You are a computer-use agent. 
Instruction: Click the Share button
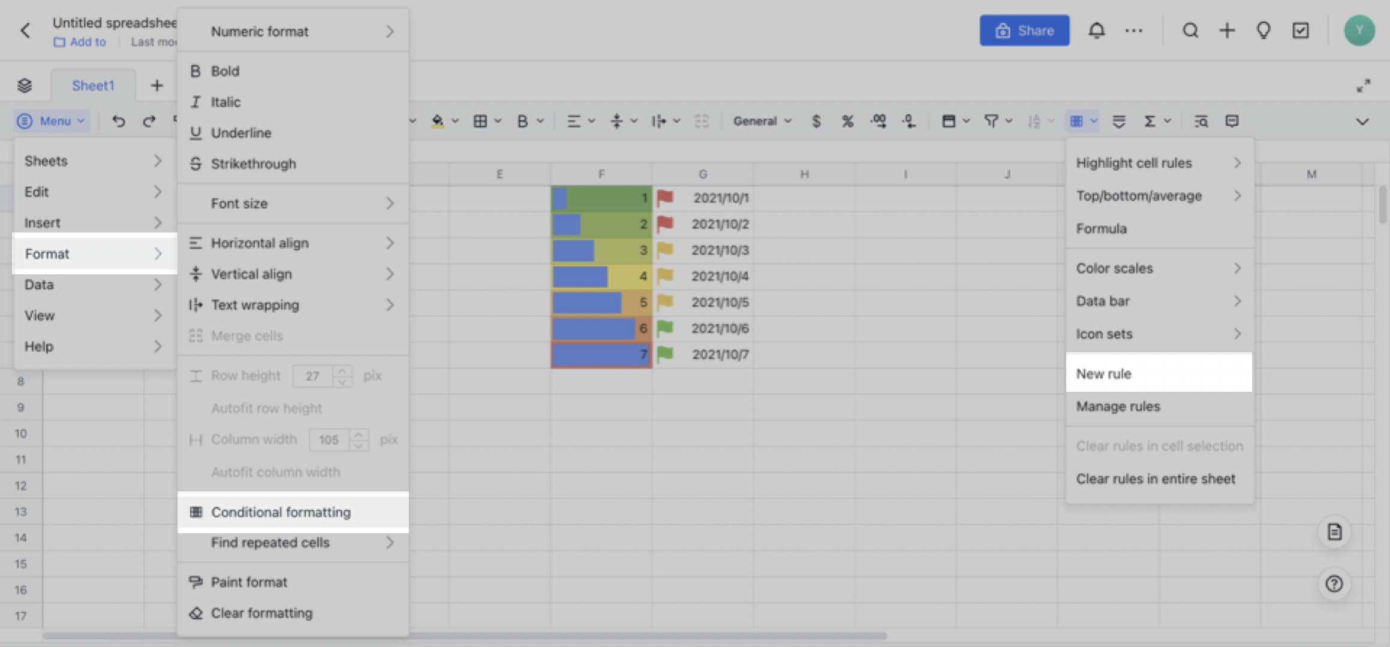(1024, 30)
